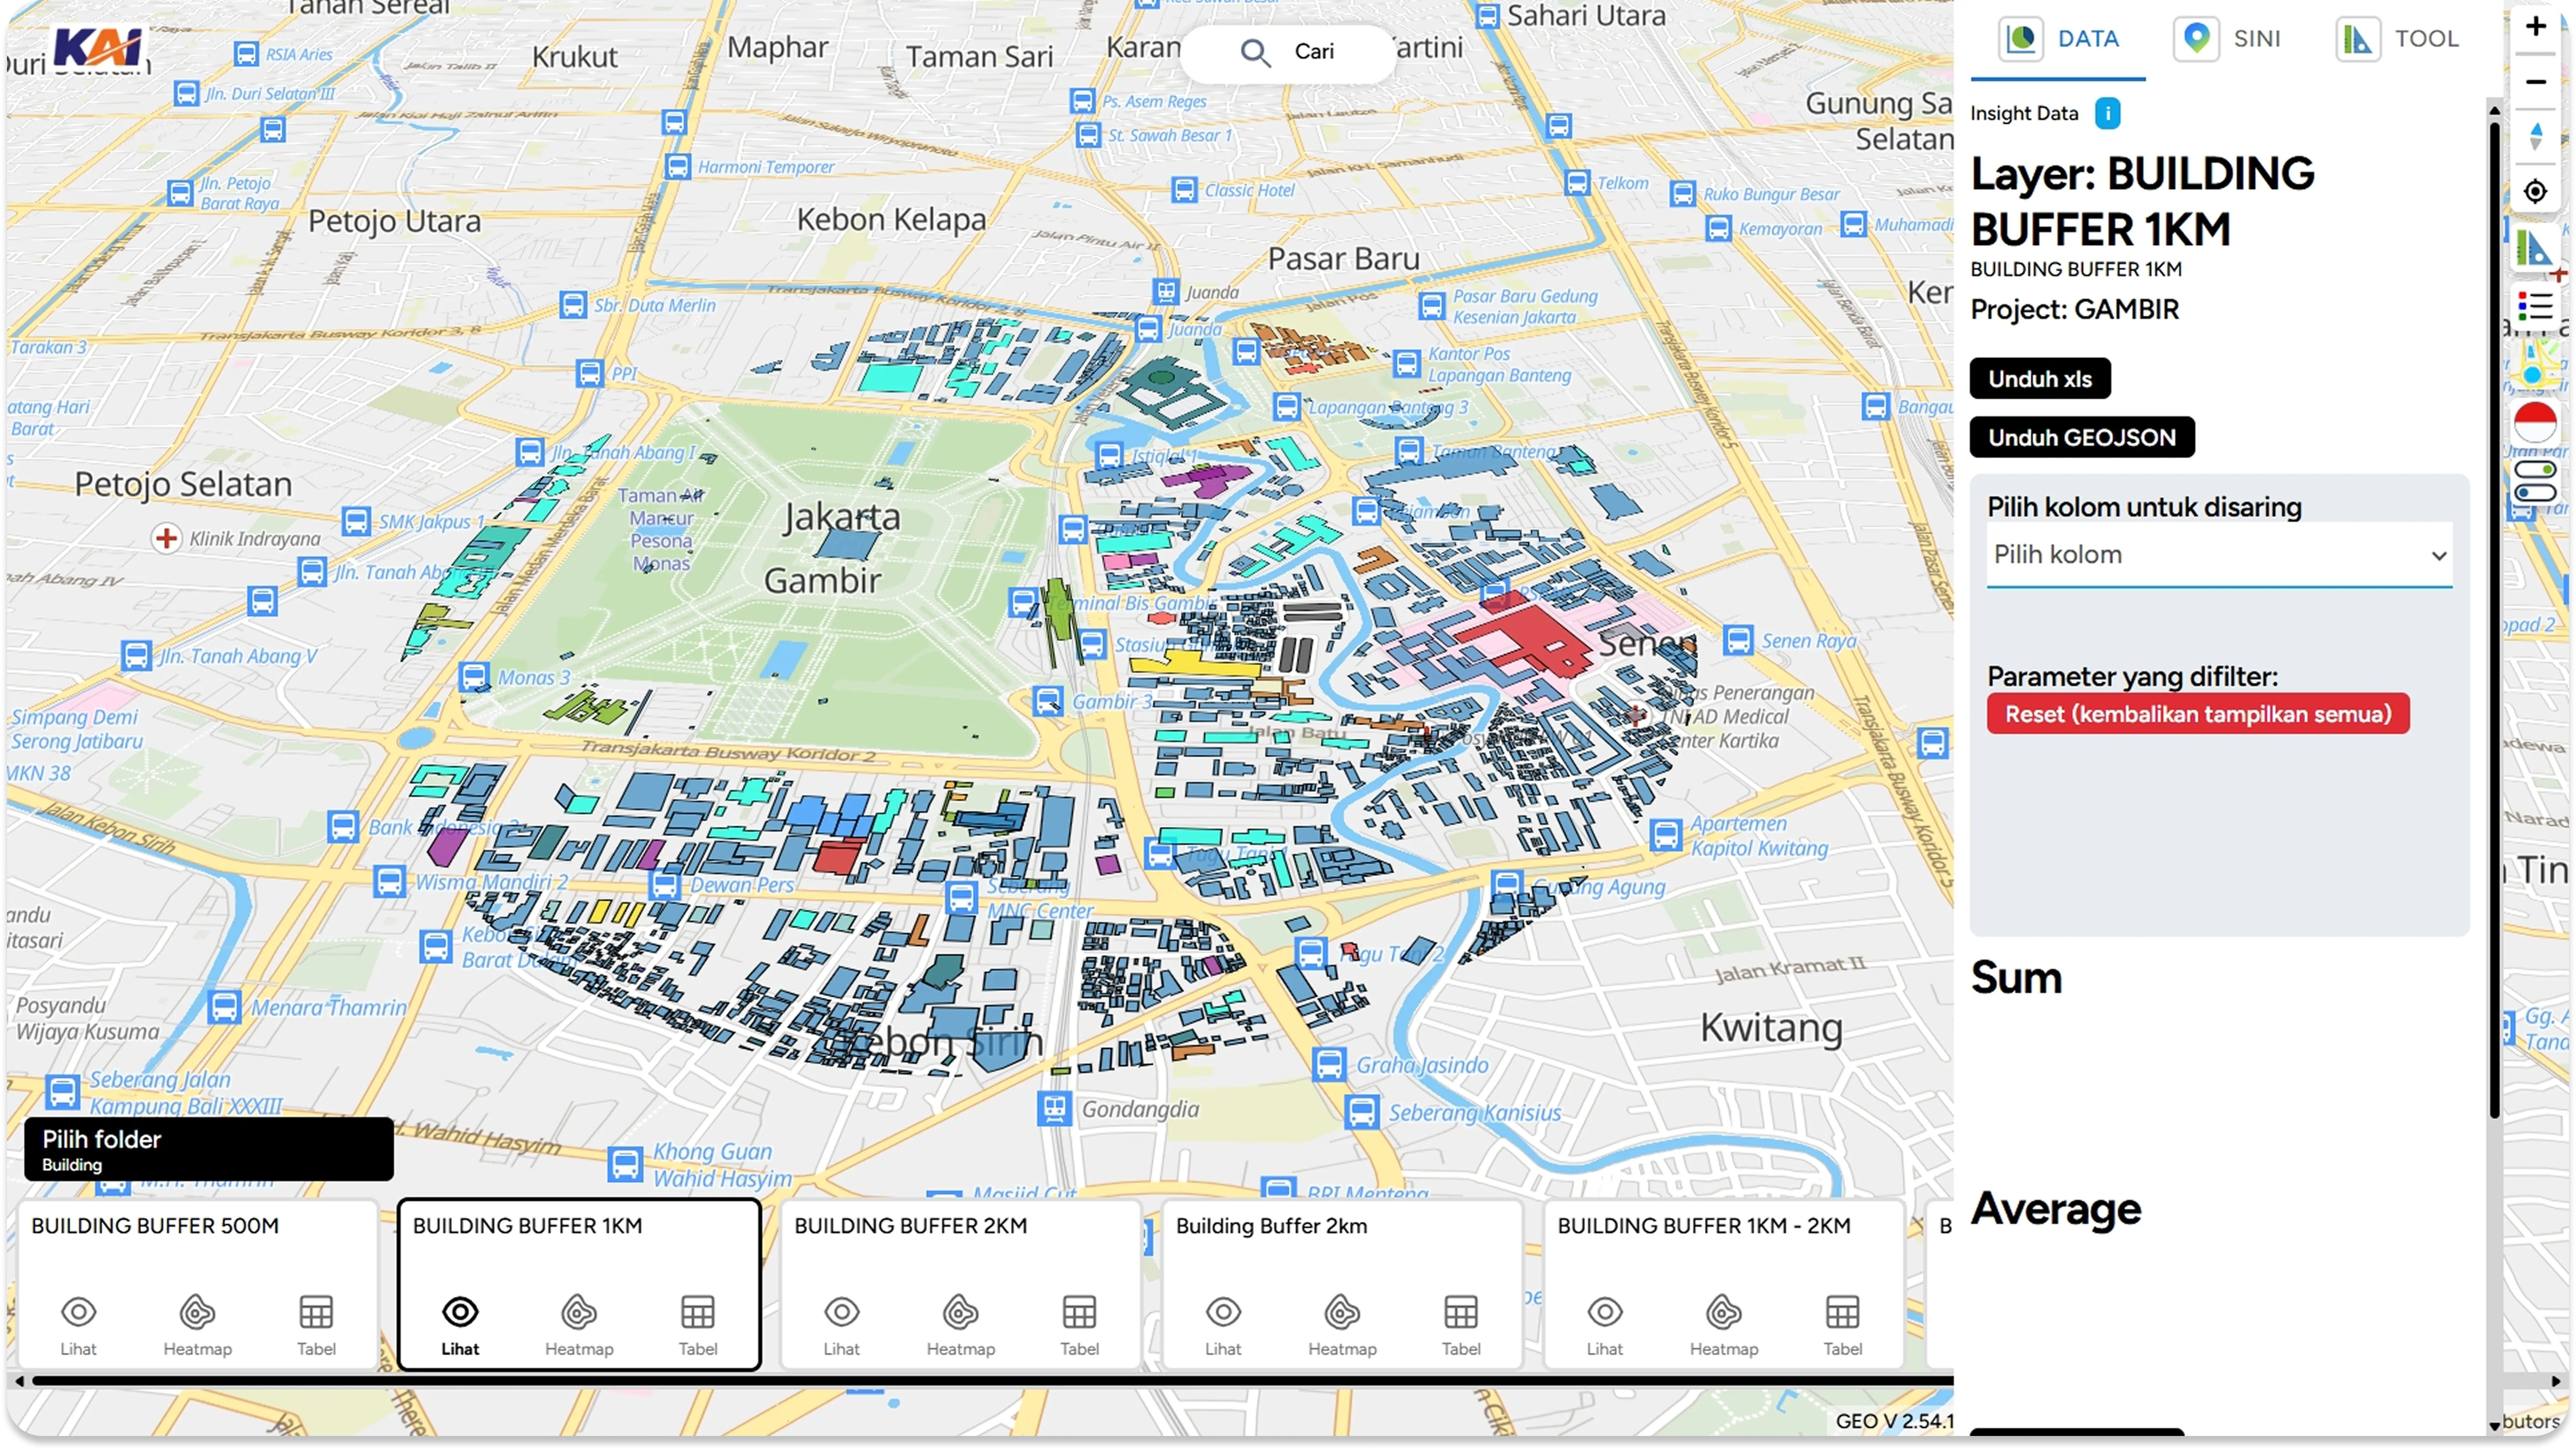
Task: Click the layer cards scrollbar right arrow
Action: point(2556,1381)
